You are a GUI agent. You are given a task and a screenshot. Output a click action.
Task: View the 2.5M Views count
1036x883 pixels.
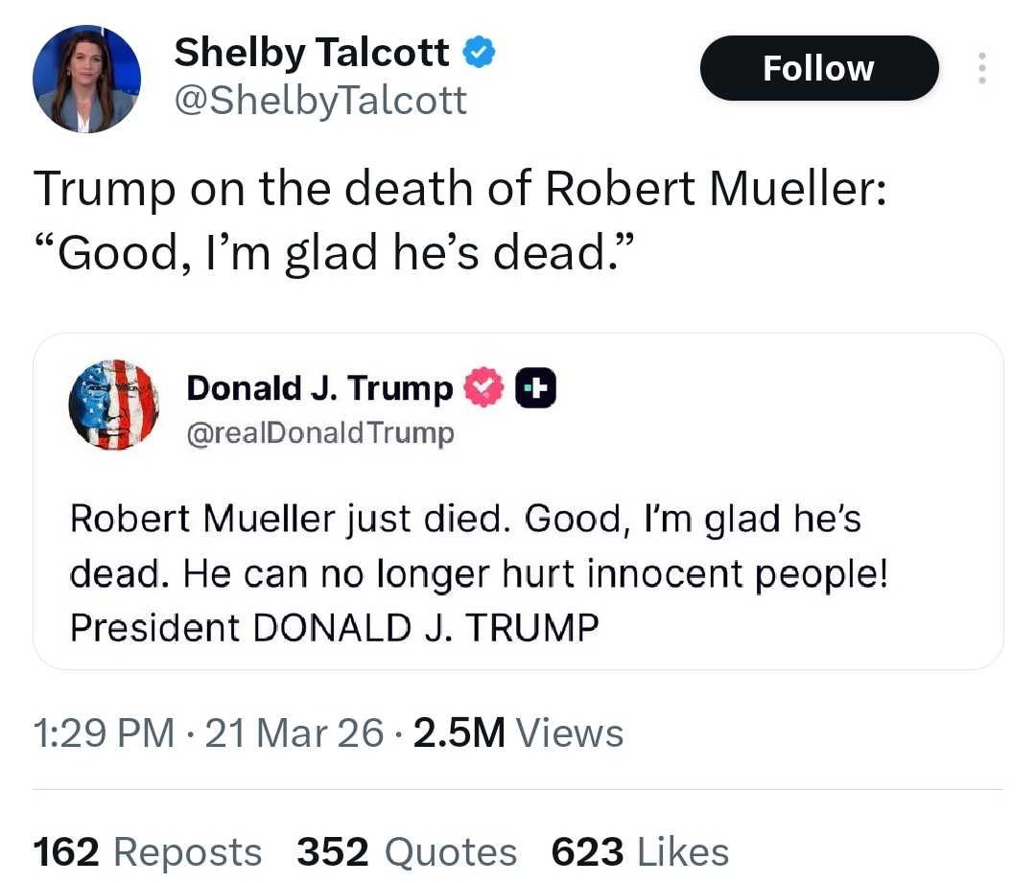pyautogui.click(x=517, y=733)
